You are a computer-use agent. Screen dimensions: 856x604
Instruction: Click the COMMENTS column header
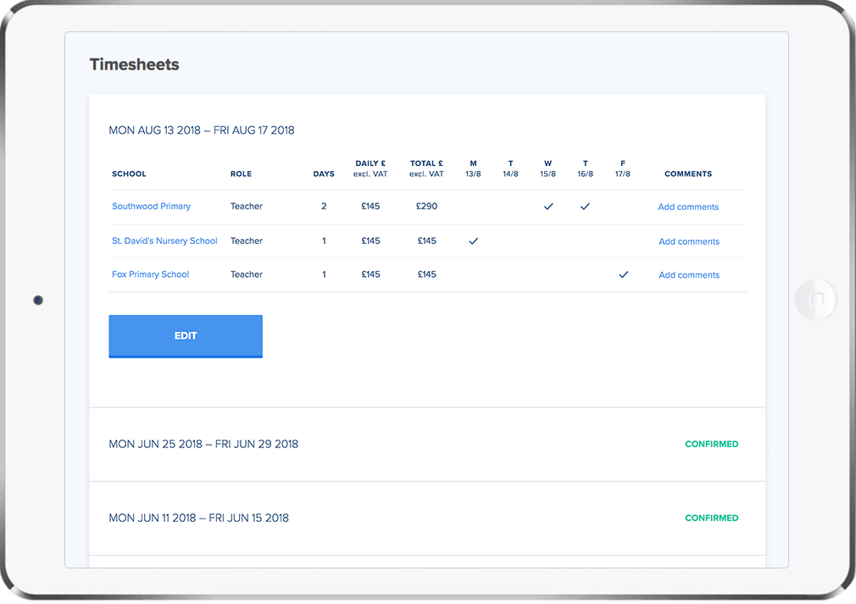coord(688,174)
